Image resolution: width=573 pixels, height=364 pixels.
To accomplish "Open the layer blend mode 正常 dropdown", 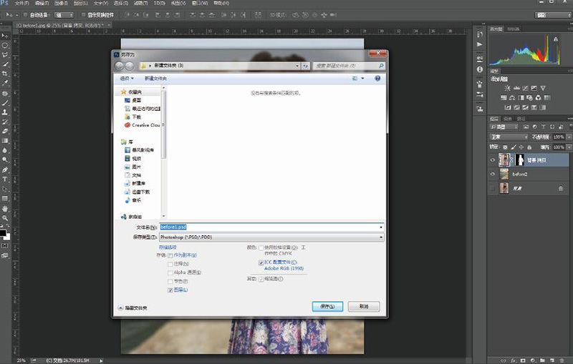I will pyautogui.click(x=507, y=136).
